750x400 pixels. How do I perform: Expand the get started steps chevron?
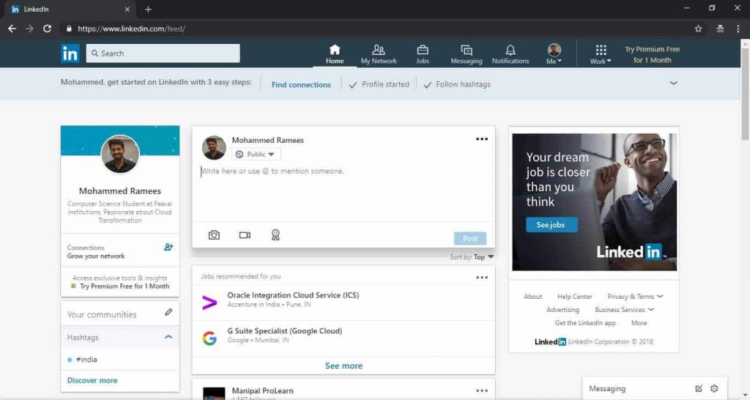coord(674,84)
